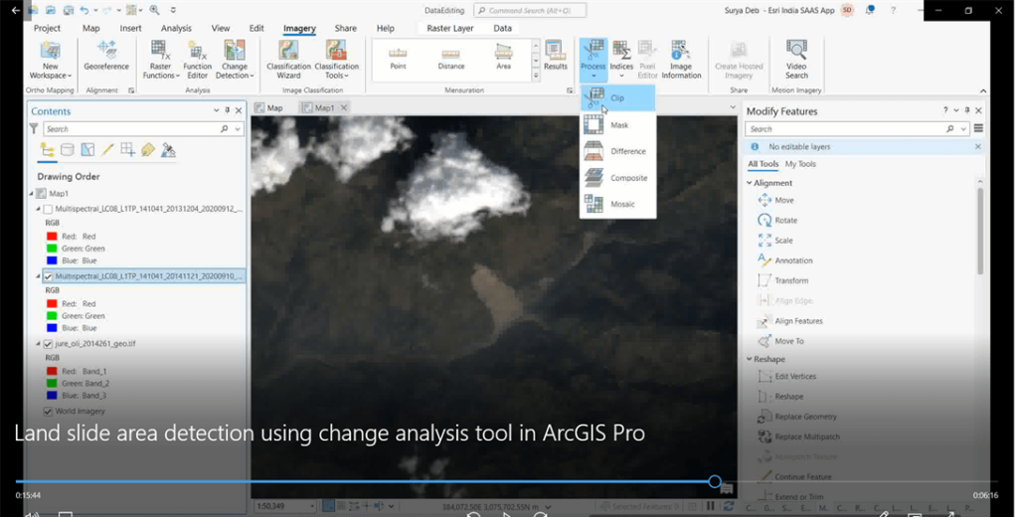This screenshot has height=517, width=1018.
Task: Switch to My Tools tab
Action: [800, 164]
